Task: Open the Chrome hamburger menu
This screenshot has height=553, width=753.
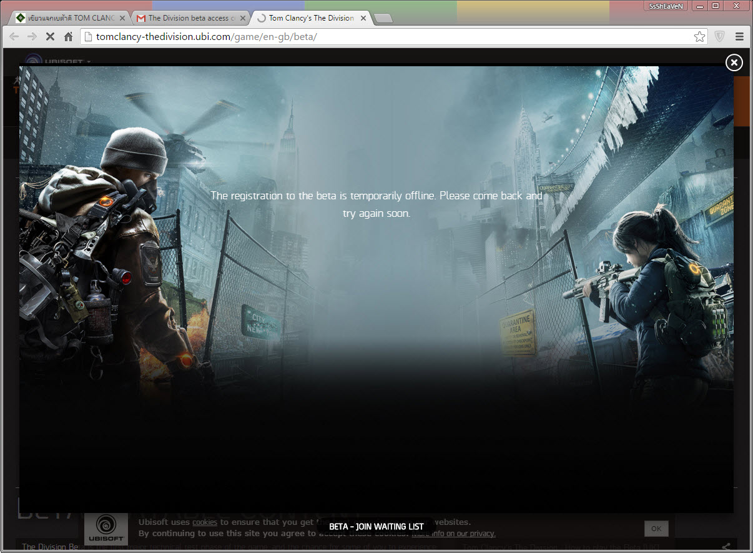Action: (739, 37)
